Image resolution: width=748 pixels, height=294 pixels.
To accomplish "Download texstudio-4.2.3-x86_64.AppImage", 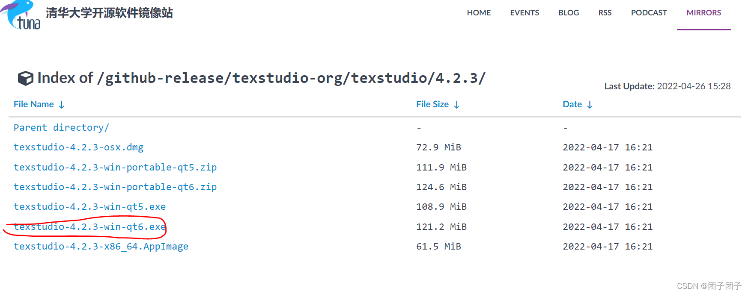I will [x=101, y=247].
